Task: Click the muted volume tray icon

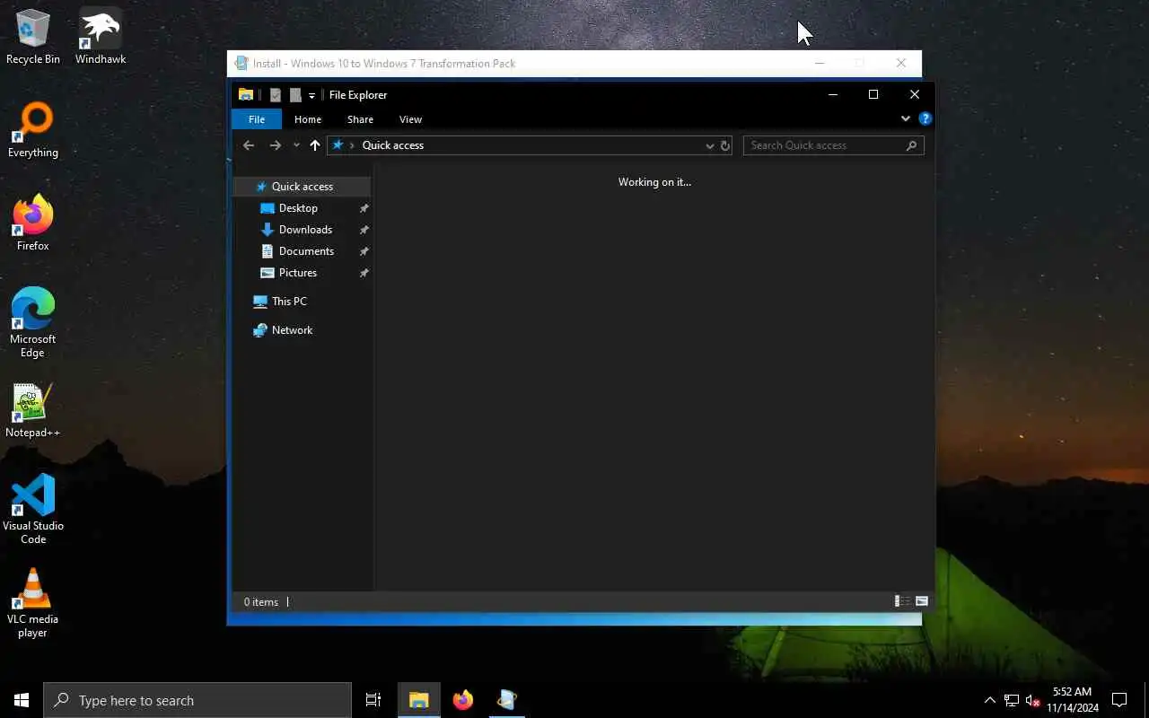Action: click(x=1032, y=700)
